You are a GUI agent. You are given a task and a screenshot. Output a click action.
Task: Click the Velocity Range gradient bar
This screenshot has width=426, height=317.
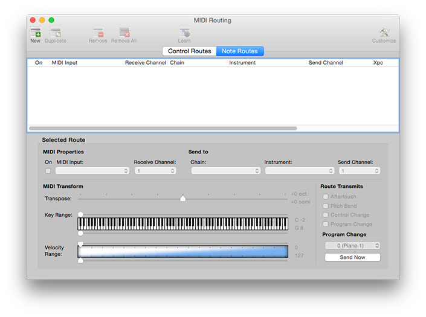[x=182, y=251]
